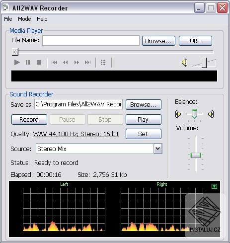Image resolution: width=230 pixels, height=243 pixels.
Task: Click the elapsed time 00:00:16
Action: pos(49,175)
